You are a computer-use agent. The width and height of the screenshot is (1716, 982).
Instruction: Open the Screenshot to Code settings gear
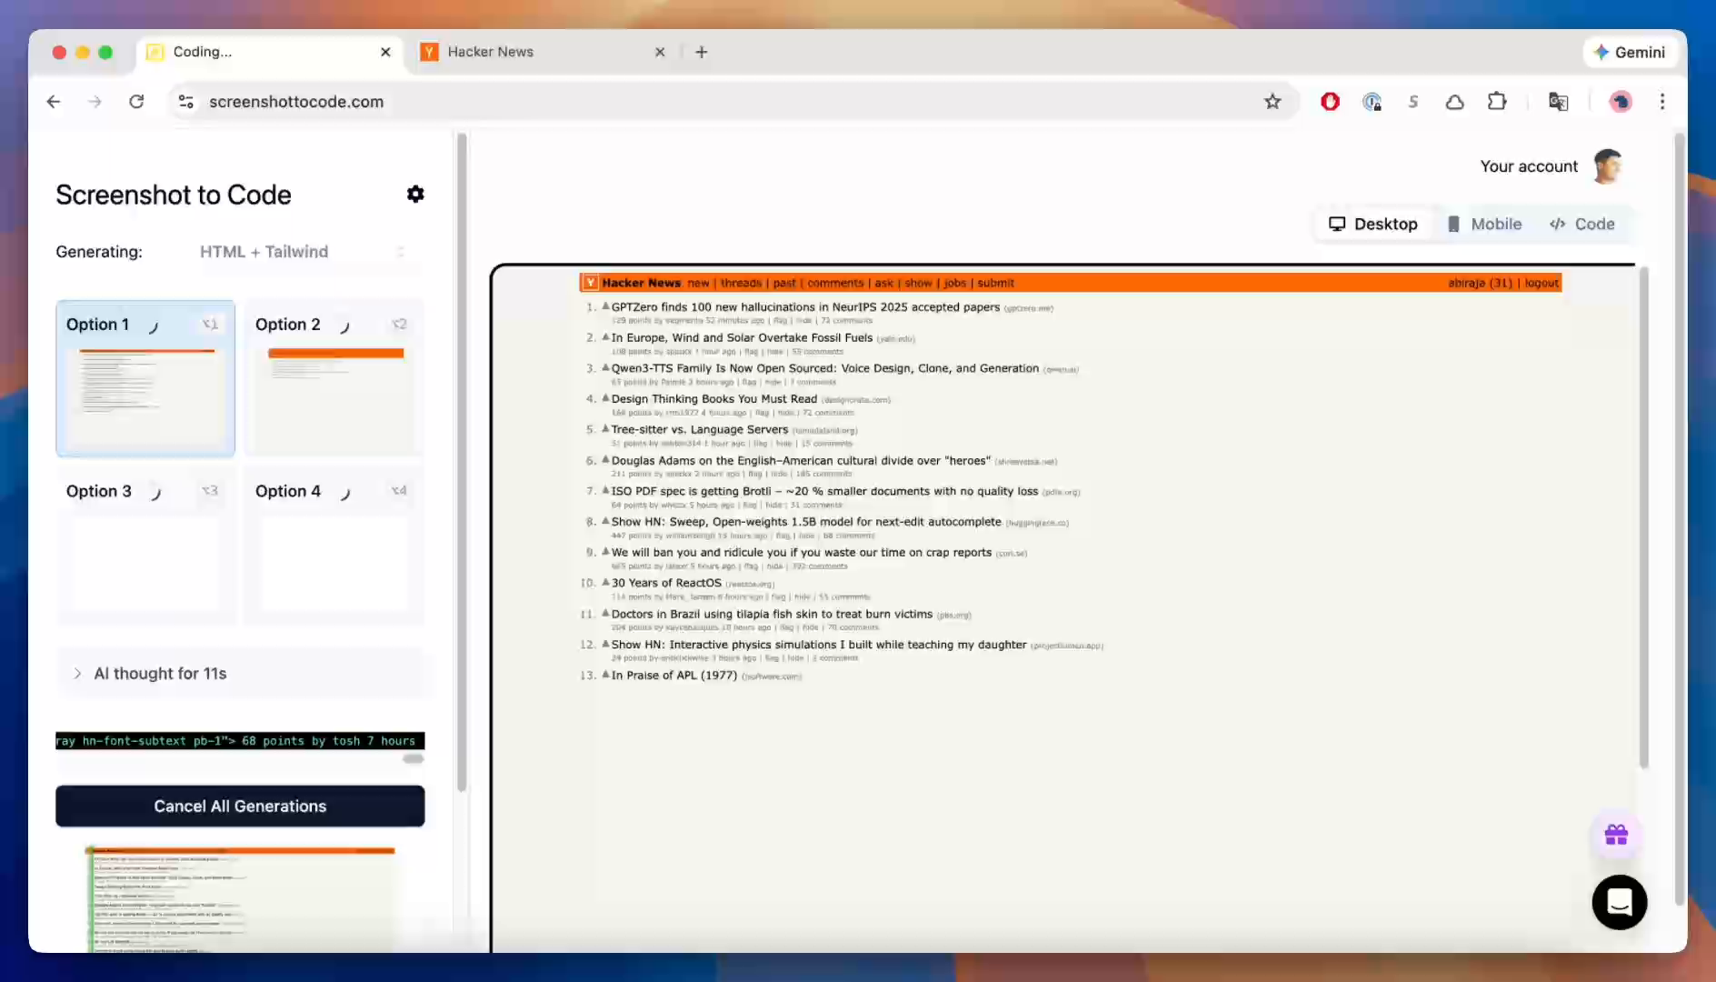pyautogui.click(x=415, y=194)
